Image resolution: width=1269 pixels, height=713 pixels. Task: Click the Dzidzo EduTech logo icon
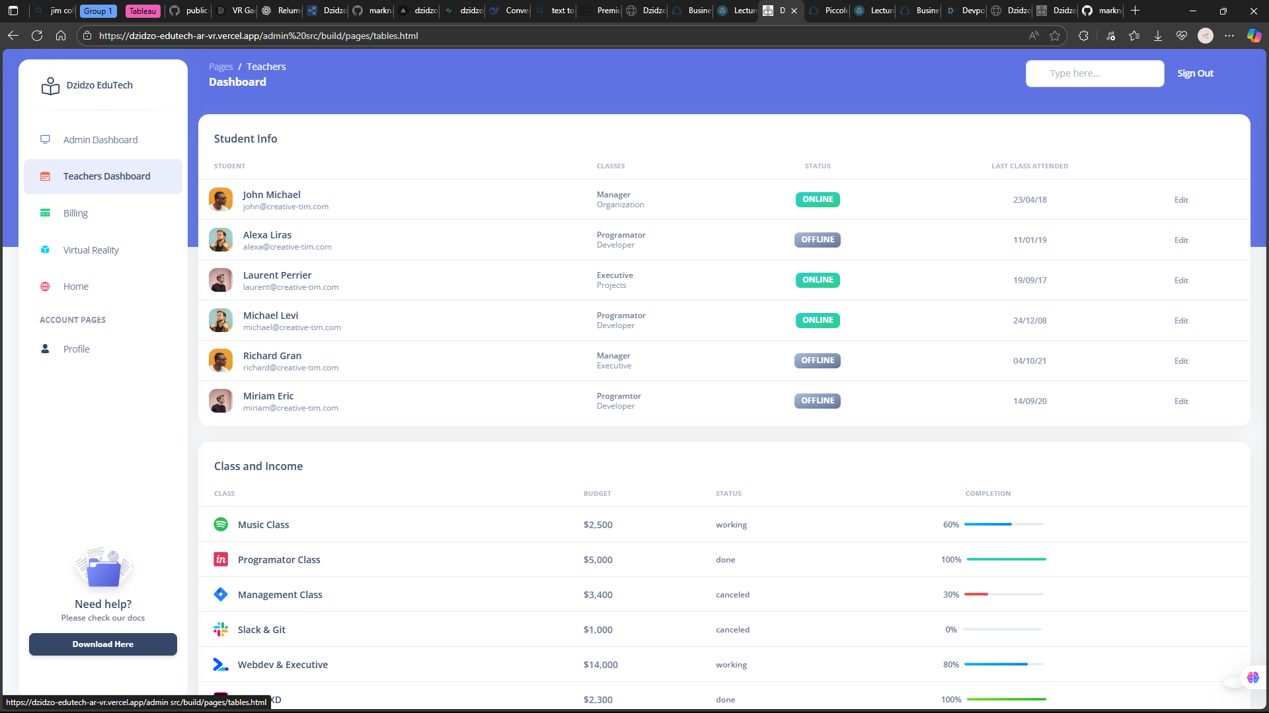coord(50,86)
